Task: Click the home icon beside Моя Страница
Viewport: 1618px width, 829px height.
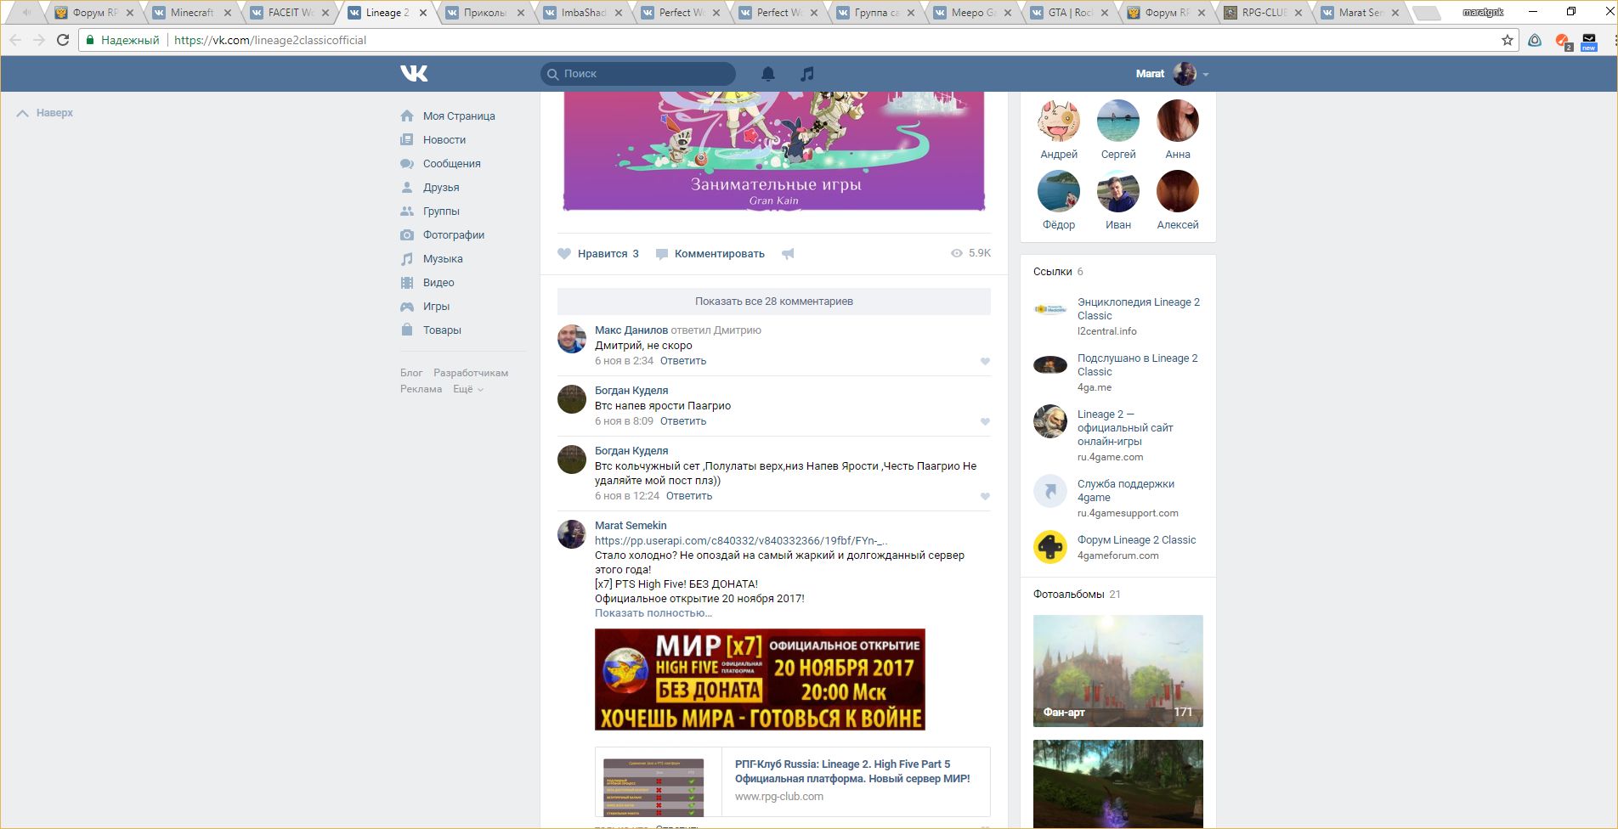Action: coord(407,116)
